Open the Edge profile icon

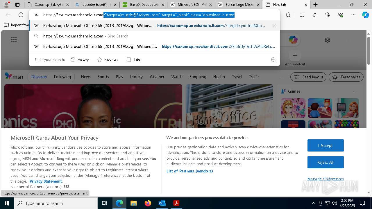[x=6, y=5]
